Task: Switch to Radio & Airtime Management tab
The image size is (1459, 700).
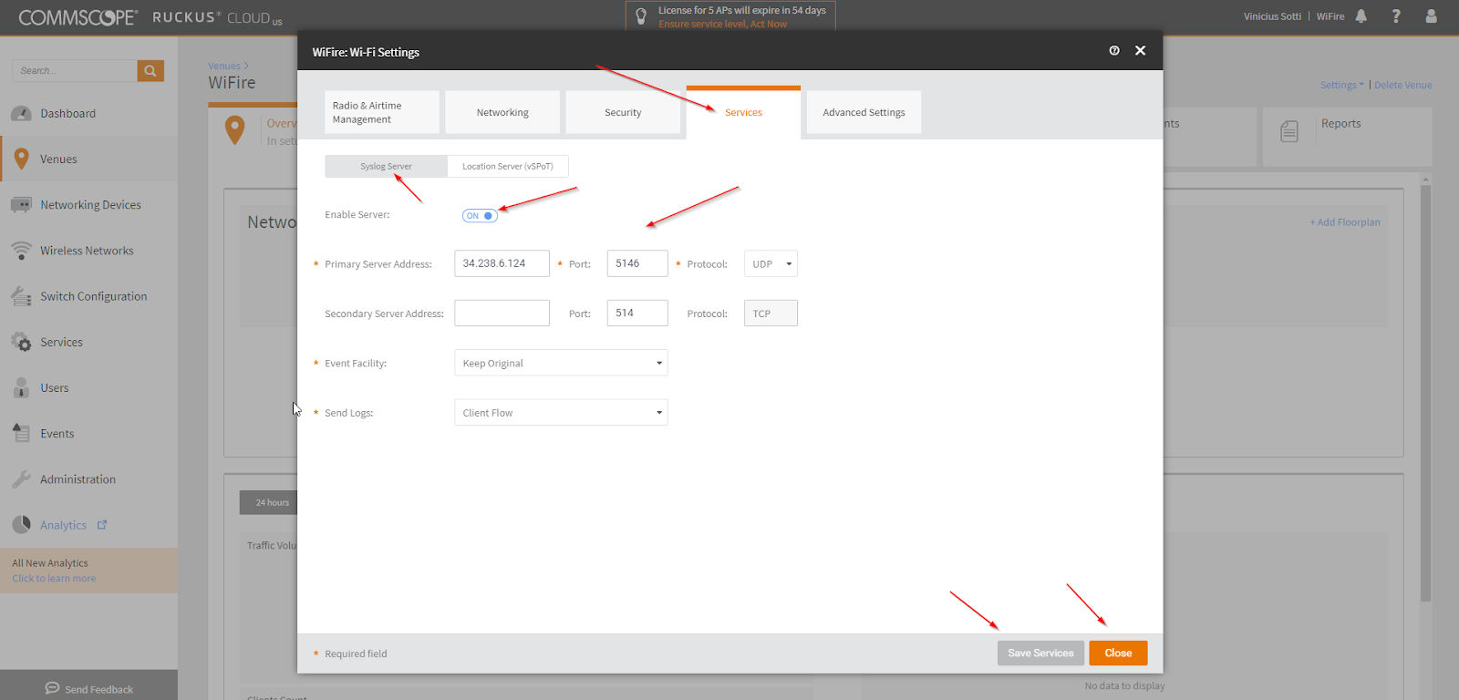Action: pos(381,112)
